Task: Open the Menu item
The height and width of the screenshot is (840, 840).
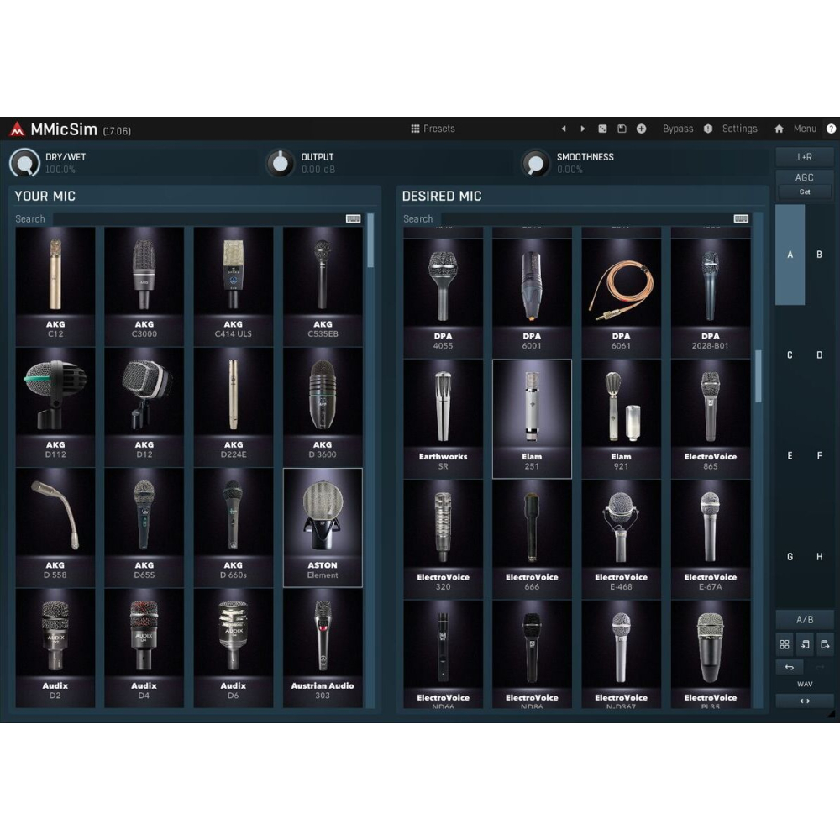Action: [805, 129]
